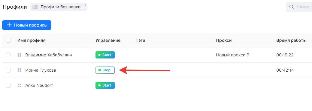Click the magnifier icon in the search box
This screenshot has height=111, width=312.
click(x=292, y=7)
